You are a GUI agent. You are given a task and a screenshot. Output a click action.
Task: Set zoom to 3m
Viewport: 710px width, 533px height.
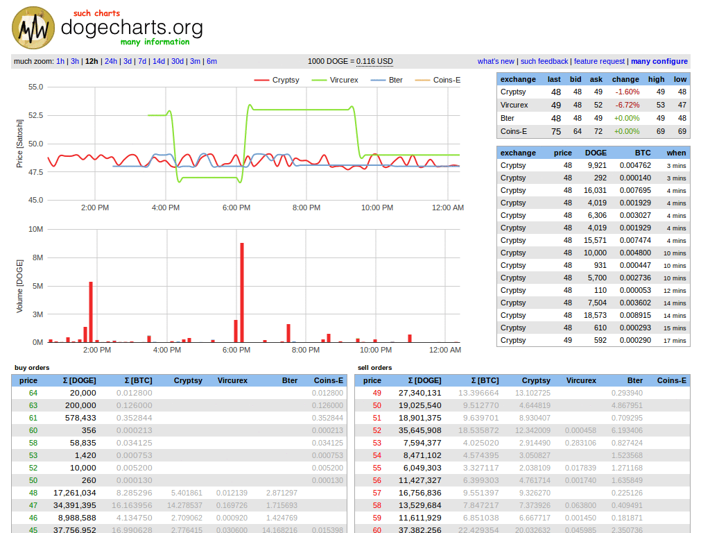[x=195, y=61]
